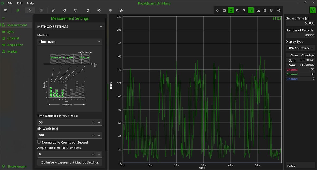Toggle logarithmic scale with the LOG button
The image size is (317, 170).
[x=258, y=10]
